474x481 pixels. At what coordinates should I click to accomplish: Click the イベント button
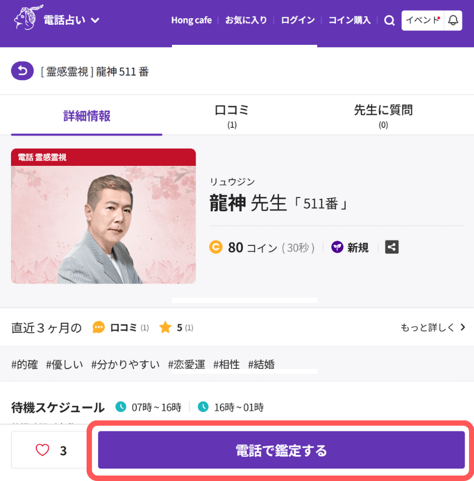(x=422, y=21)
